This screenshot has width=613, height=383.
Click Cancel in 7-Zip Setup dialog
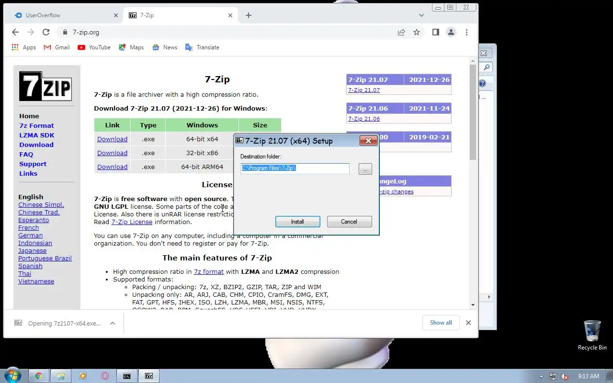(349, 222)
